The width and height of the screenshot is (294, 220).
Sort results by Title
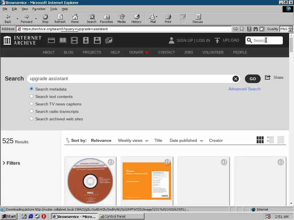point(158,140)
